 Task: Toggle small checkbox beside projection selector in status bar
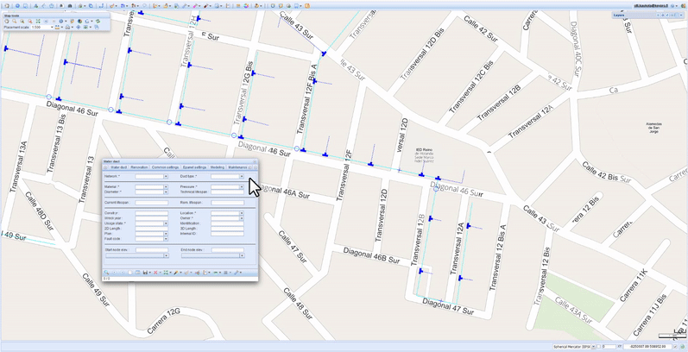click(x=598, y=347)
